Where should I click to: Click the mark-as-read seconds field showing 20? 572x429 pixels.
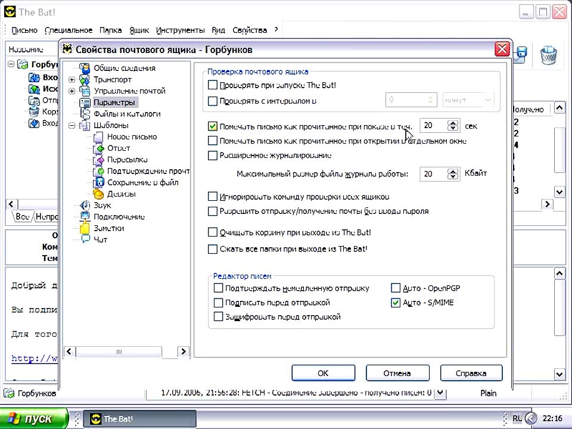pyautogui.click(x=434, y=126)
